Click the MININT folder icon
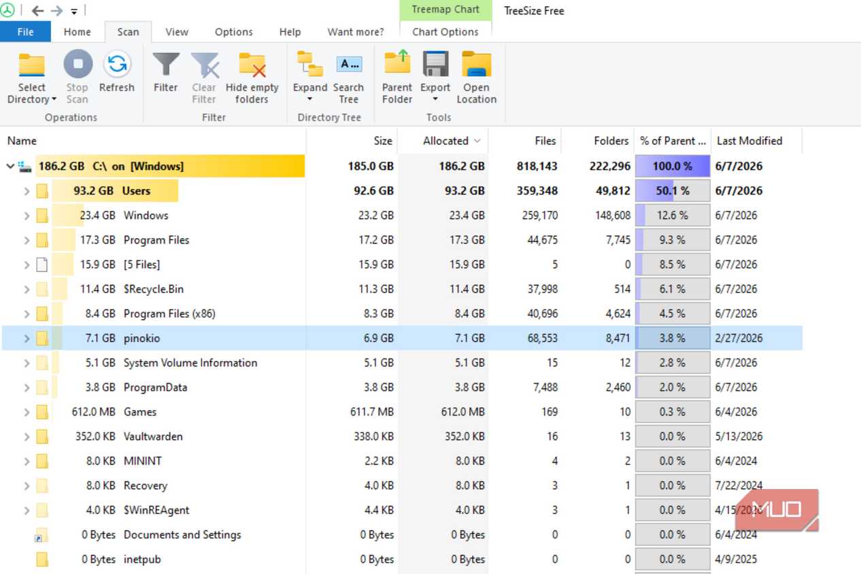Viewport: 861px width, 574px height. [42, 461]
